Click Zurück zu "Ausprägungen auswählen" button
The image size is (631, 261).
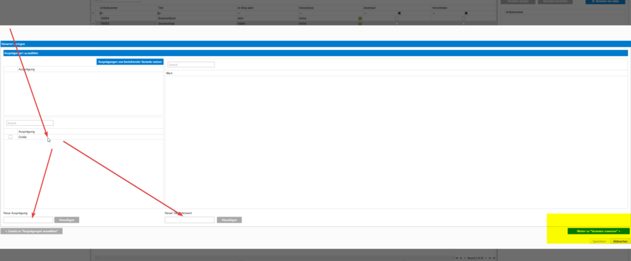pyautogui.click(x=32, y=231)
